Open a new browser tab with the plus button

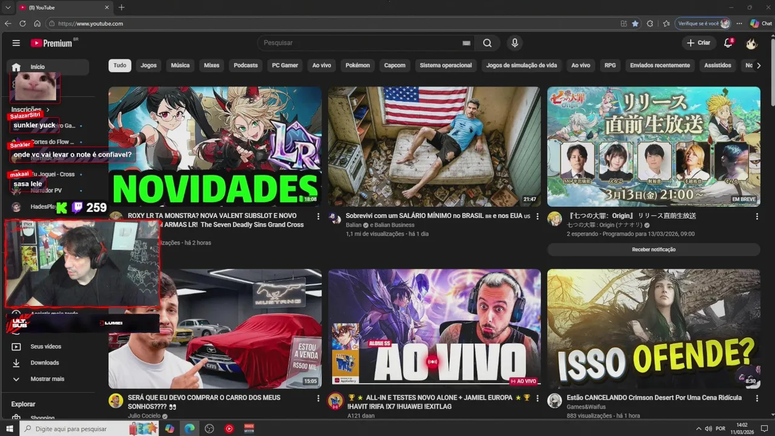(121, 7)
